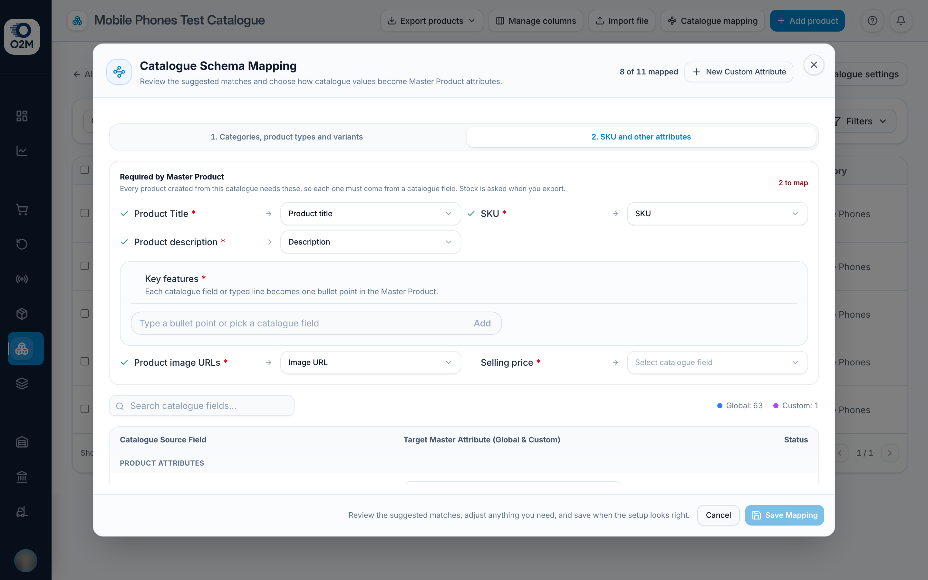Image resolution: width=928 pixels, height=580 pixels.
Task: Click Manage columns in the toolbar
Action: (535, 21)
